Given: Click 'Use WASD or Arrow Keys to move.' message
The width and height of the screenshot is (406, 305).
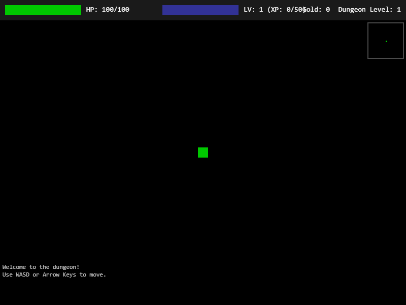Looking at the screenshot, I should [54, 274].
